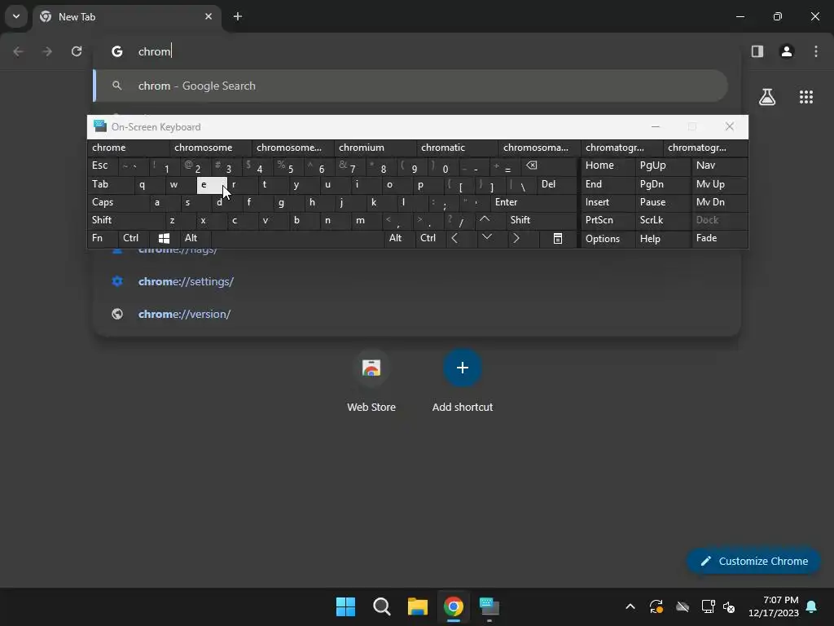Toggle the Fn key on keyboard
Viewport: 834px width, 626px height.
tap(102, 238)
